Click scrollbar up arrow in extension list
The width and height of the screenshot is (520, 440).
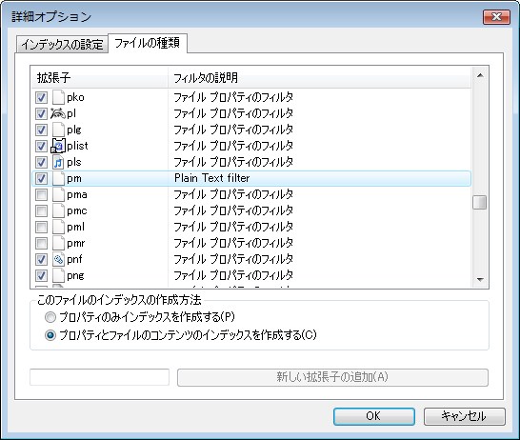coord(480,75)
